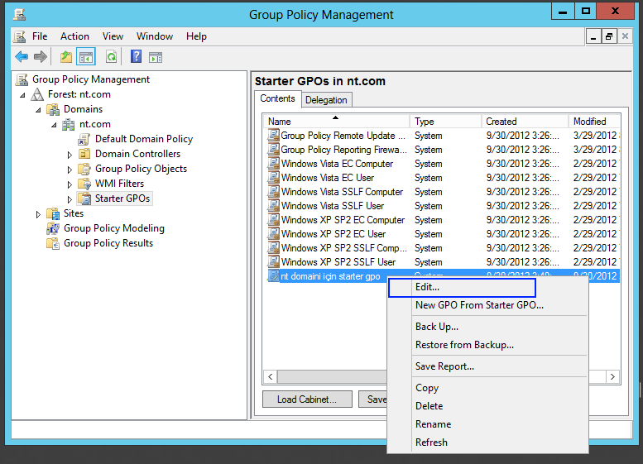Screen dimensions: 643x464
Task: Open the Window menu
Action: coord(155,36)
